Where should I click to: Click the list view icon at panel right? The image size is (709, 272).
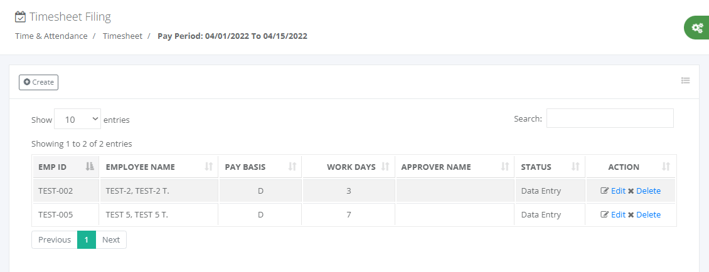[686, 80]
